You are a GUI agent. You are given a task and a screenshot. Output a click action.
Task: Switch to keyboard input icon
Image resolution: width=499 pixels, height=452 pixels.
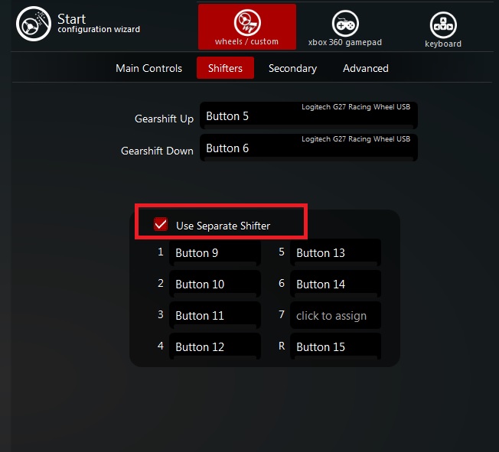(442, 25)
